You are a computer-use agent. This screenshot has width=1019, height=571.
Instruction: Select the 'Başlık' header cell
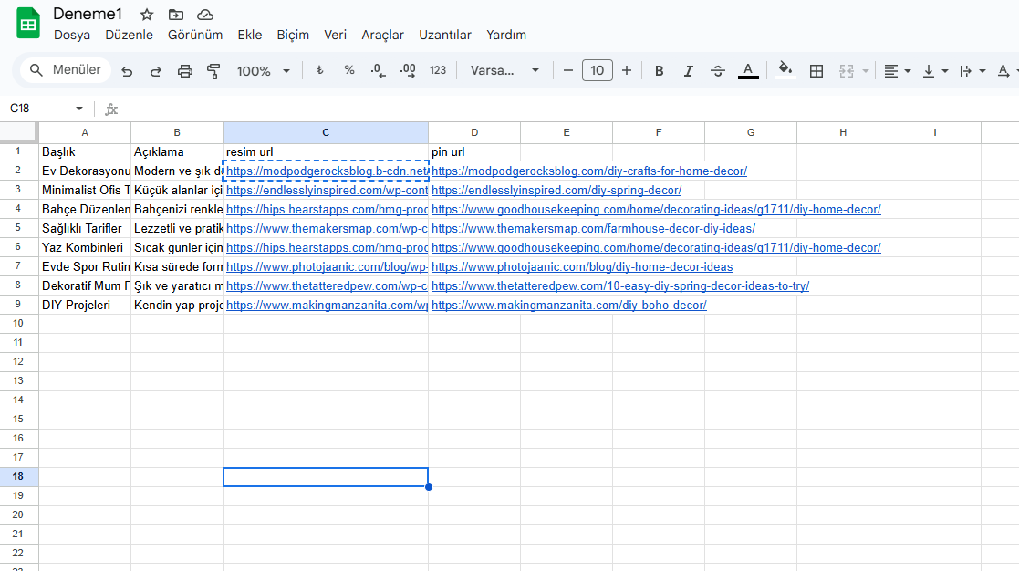point(85,152)
